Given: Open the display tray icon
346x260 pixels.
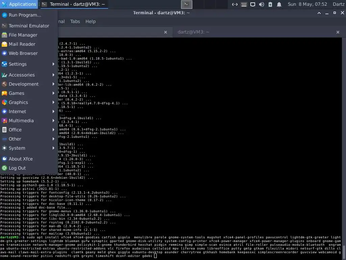Looking at the screenshot, I should [253, 4].
